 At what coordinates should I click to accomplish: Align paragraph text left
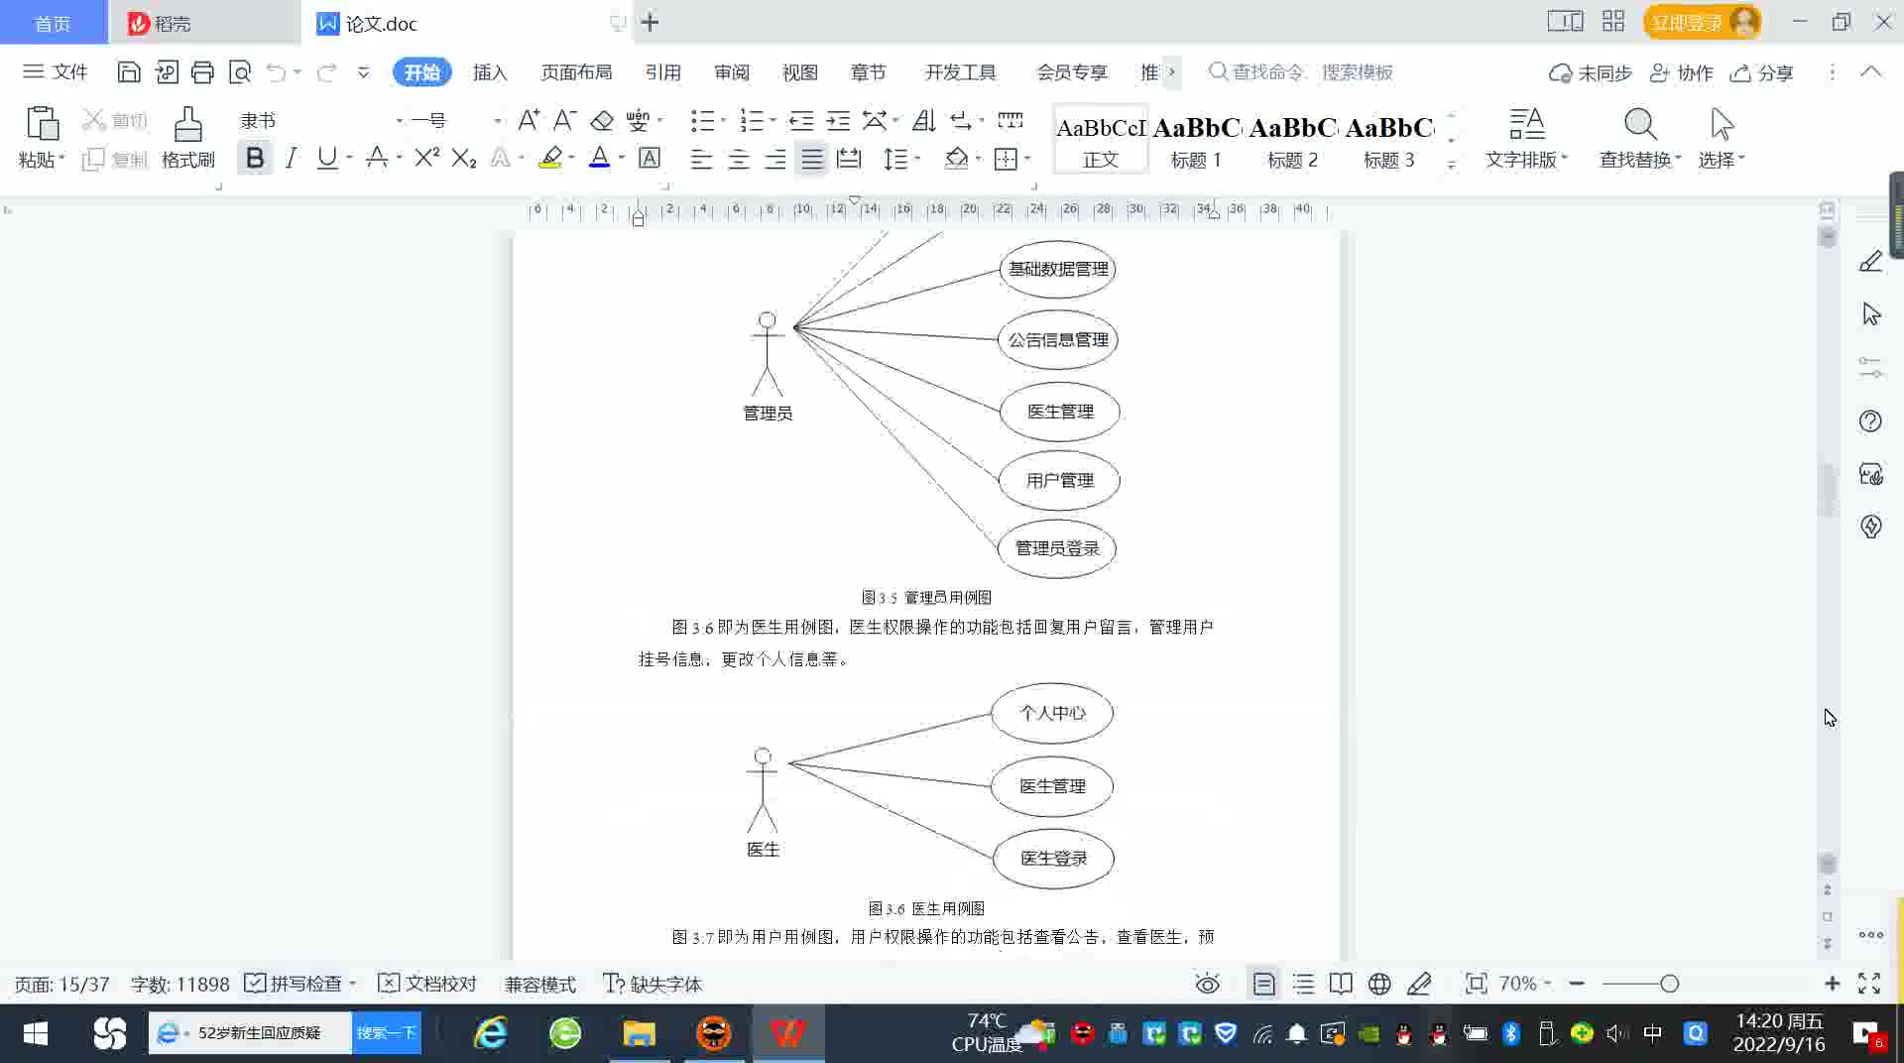point(701,159)
